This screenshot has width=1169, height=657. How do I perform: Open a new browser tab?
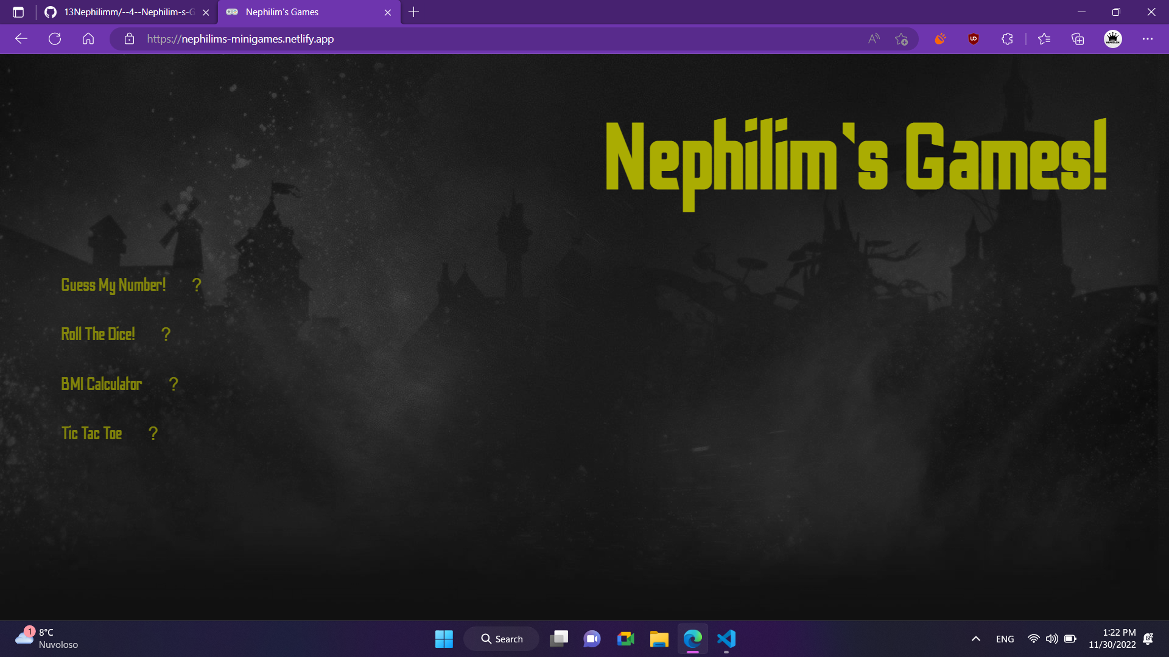[x=414, y=12]
